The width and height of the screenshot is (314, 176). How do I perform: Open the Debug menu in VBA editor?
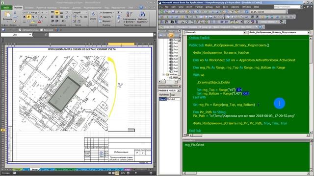coord(209,7)
